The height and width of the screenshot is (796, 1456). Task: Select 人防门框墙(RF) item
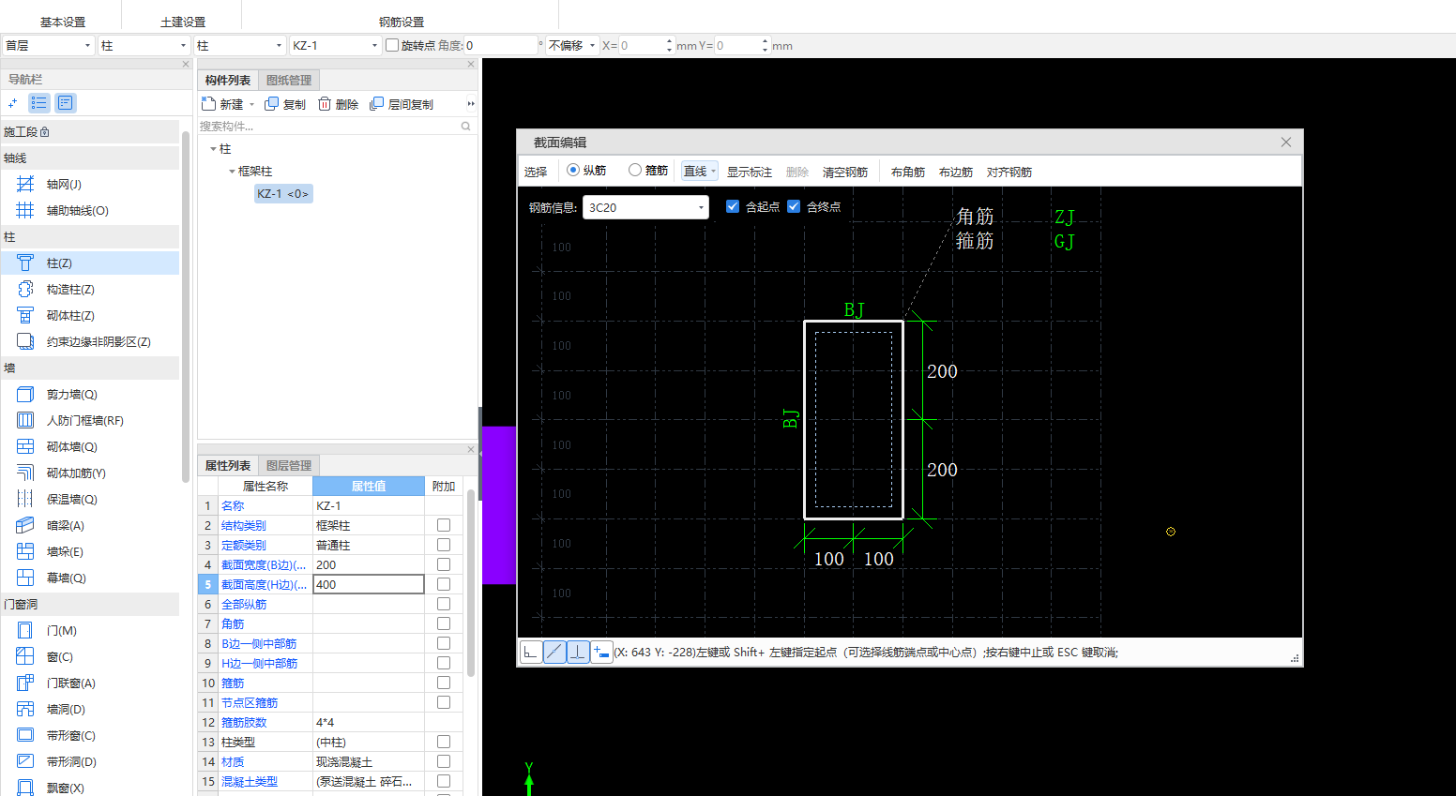(x=84, y=421)
